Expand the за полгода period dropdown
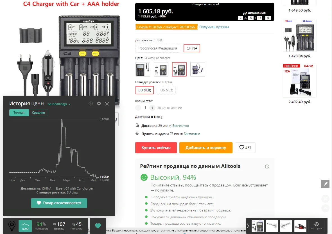 [x=59, y=104]
